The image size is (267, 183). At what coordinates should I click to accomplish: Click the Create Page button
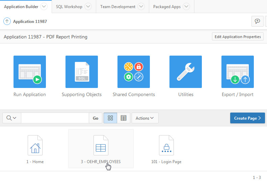(x=247, y=118)
